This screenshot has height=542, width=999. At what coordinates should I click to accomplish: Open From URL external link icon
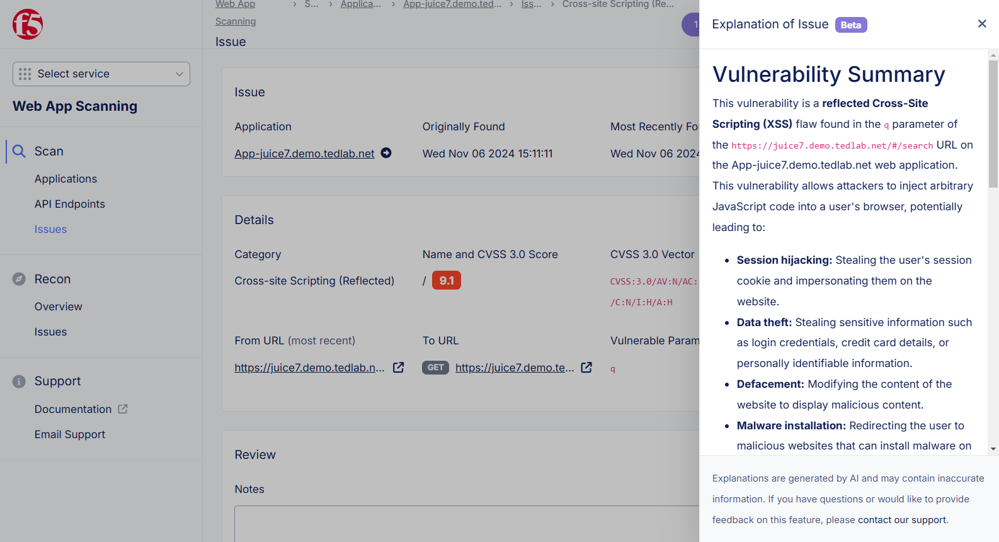398,368
